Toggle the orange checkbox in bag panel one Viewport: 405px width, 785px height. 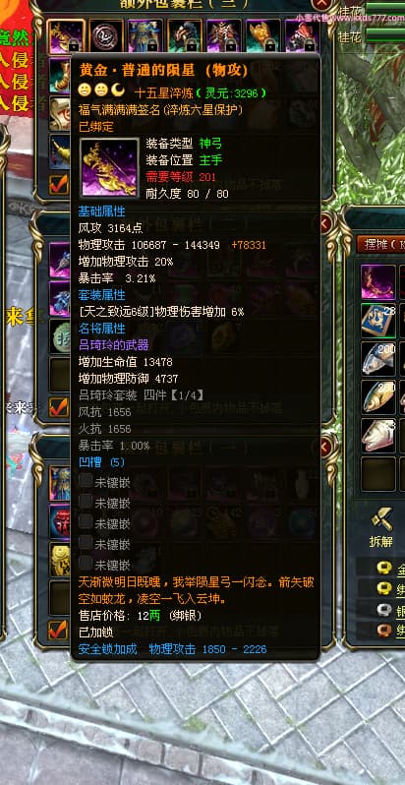click(59, 630)
